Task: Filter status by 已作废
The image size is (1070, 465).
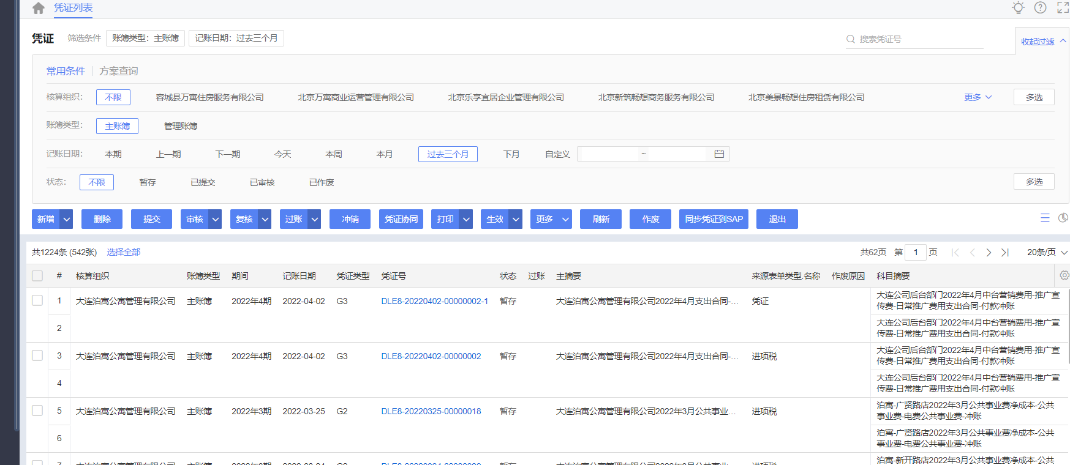Action: (x=322, y=182)
